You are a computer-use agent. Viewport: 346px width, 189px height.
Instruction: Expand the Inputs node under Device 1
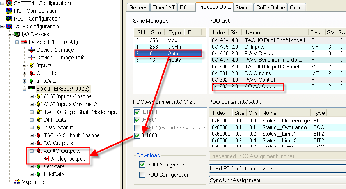click(25, 66)
